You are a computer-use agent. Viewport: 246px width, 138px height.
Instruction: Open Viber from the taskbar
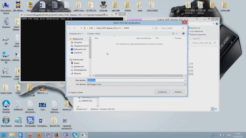[x=48, y=135]
